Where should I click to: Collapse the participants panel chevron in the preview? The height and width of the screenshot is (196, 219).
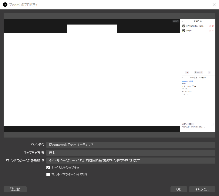pyautogui.click(x=183, y=21)
